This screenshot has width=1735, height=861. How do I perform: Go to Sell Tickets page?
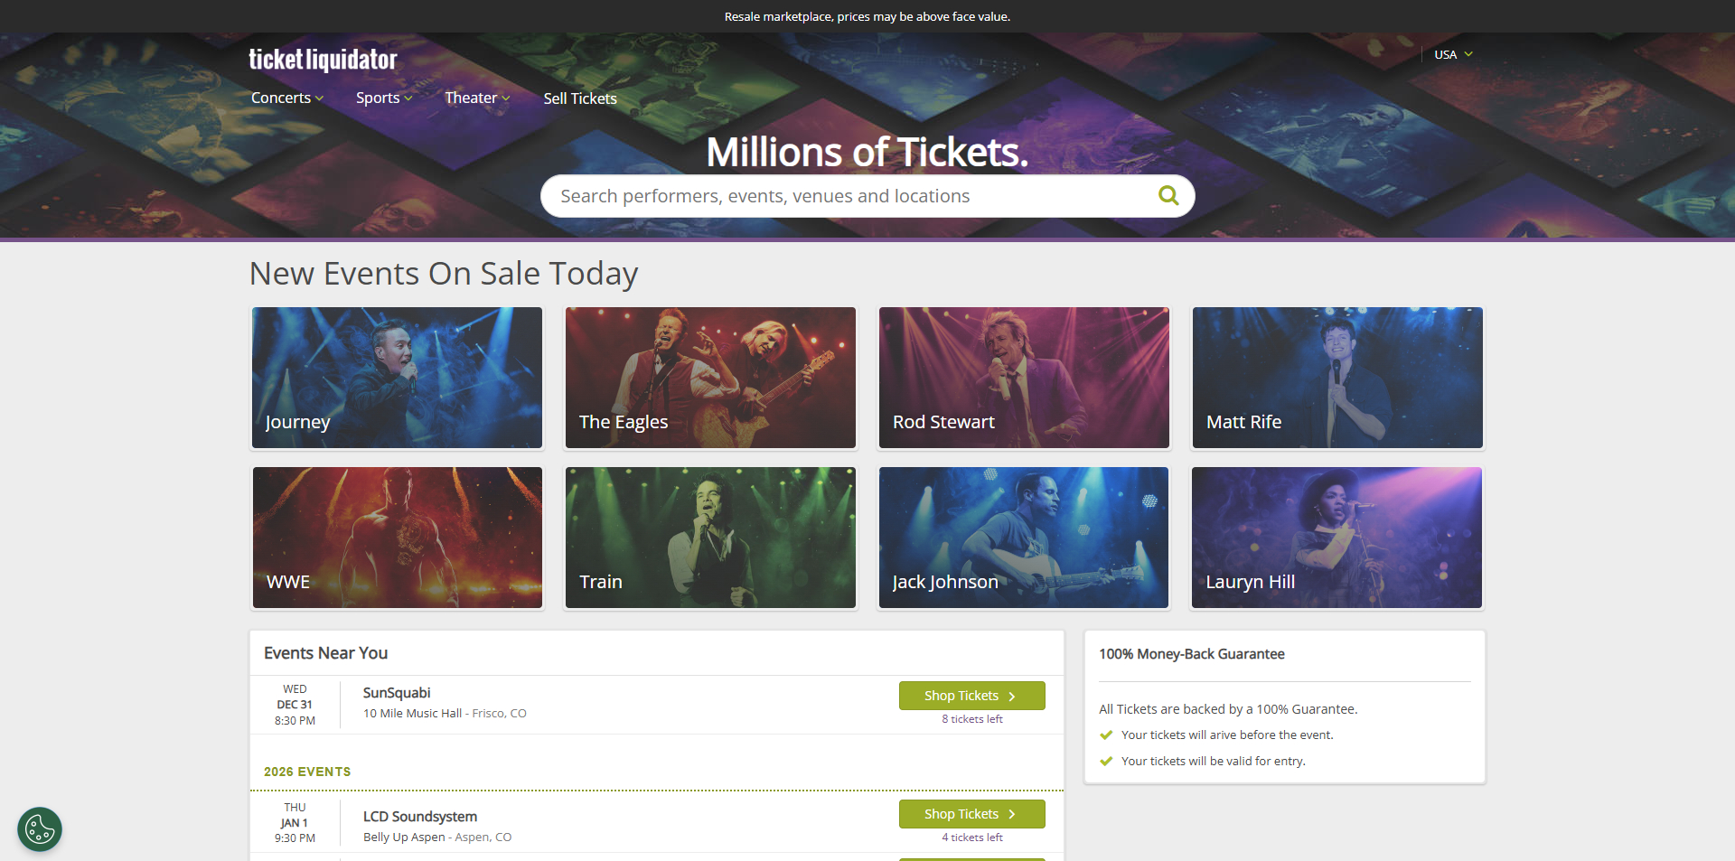[x=580, y=98]
